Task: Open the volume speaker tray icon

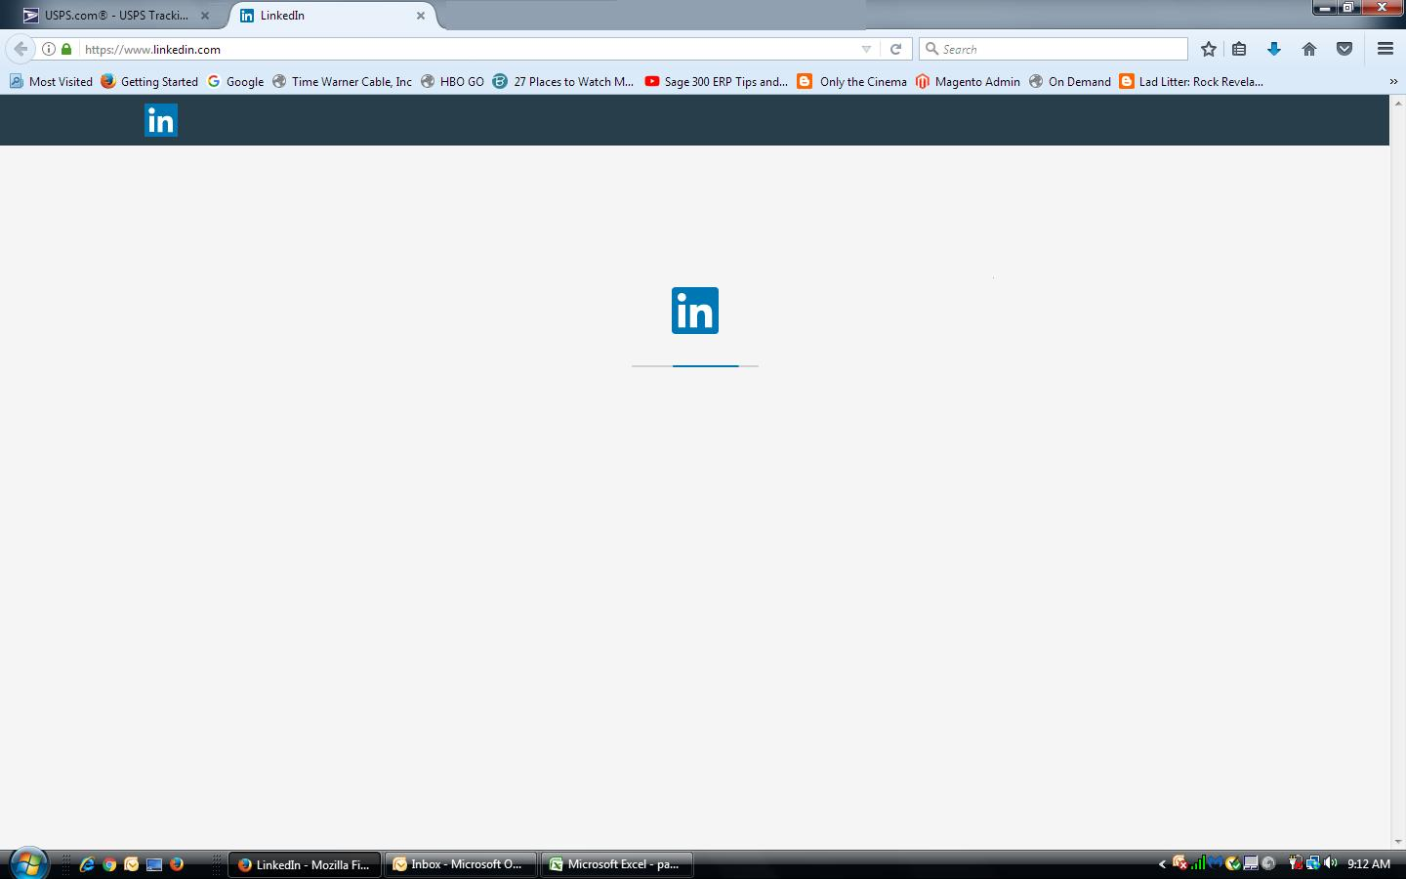Action: pos(1331,863)
